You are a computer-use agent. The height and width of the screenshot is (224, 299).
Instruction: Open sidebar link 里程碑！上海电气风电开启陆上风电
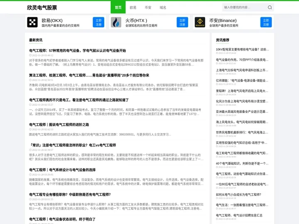tap(242, 91)
